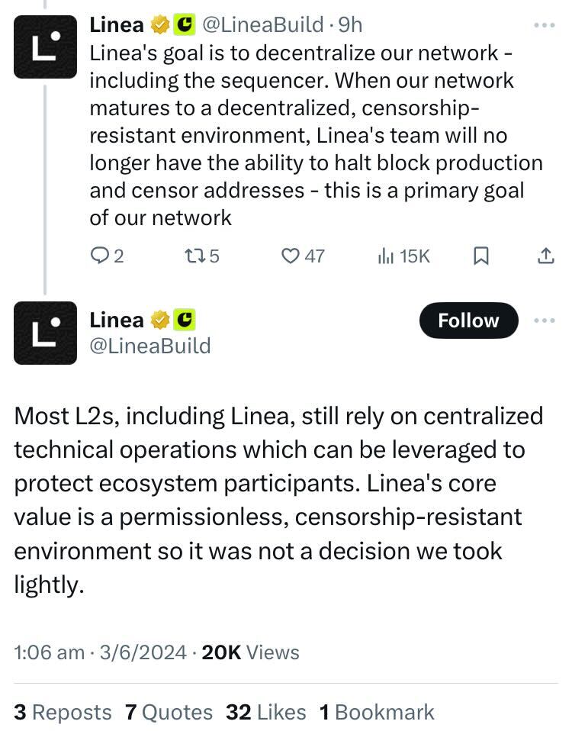Open the @LineaBuild handle on main tweet
This screenshot has width=572, height=731.
[150, 346]
